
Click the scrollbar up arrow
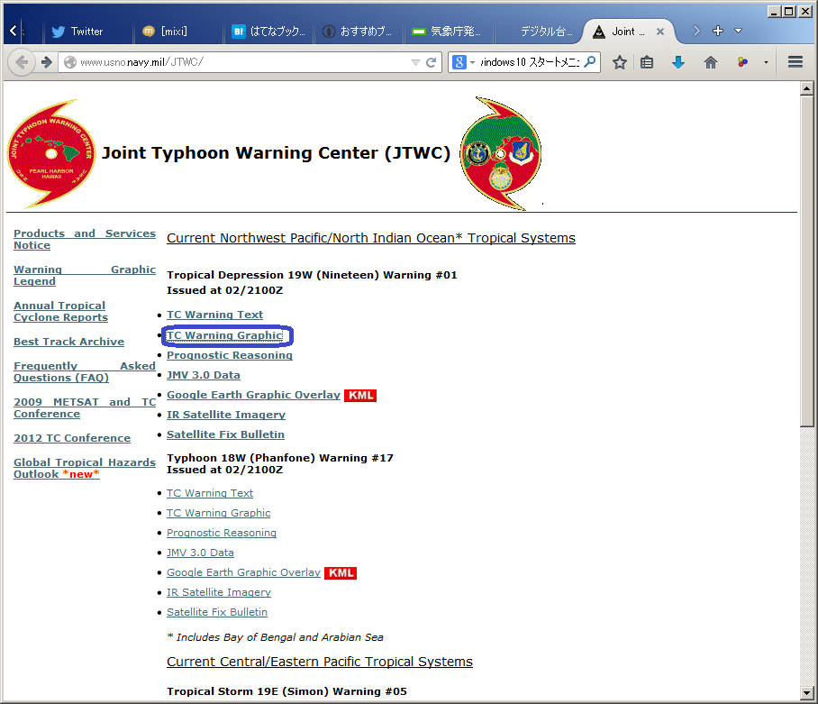pos(806,88)
